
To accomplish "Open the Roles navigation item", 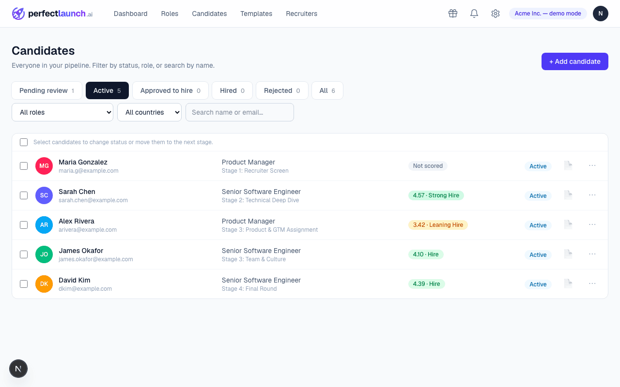I will pyautogui.click(x=170, y=14).
